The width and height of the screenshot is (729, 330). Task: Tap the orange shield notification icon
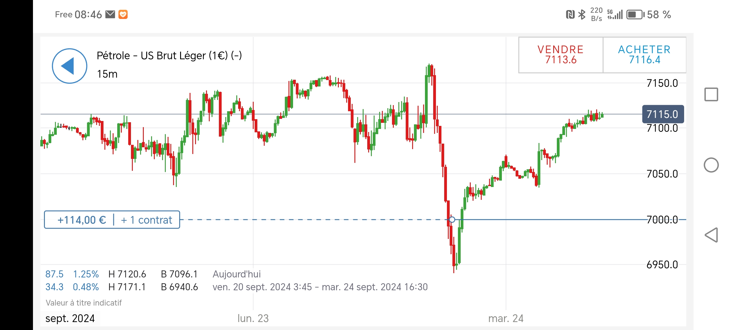pyautogui.click(x=123, y=14)
